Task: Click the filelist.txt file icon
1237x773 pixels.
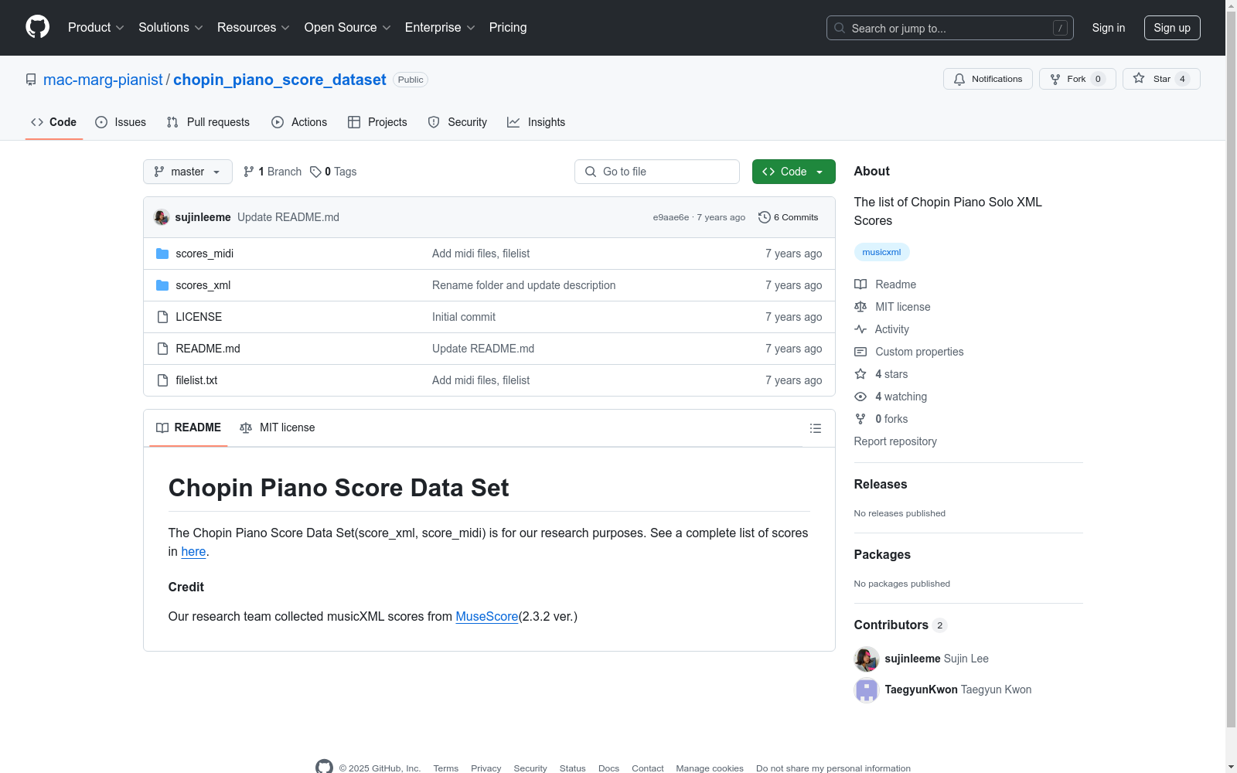Action: (x=162, y=380)
